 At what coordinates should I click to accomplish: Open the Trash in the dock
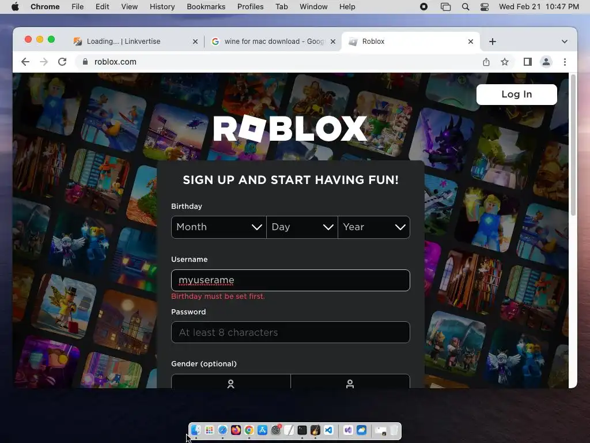pos(394,430)
